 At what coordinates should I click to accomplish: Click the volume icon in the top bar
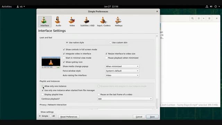[211, 7]
